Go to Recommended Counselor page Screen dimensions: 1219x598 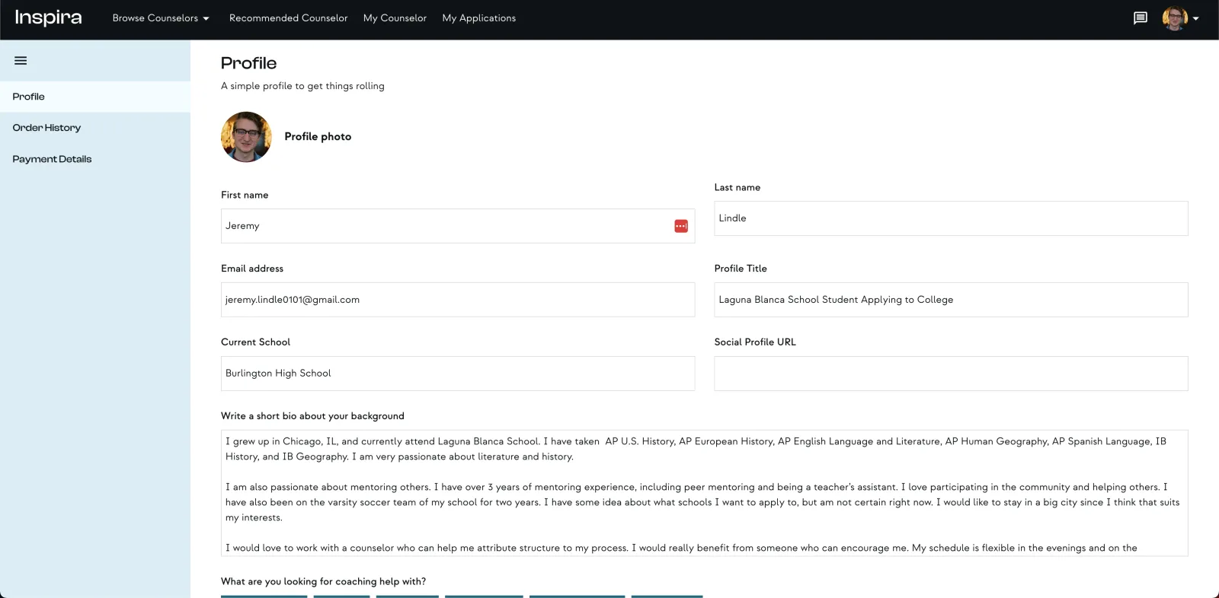click(288, 18)
